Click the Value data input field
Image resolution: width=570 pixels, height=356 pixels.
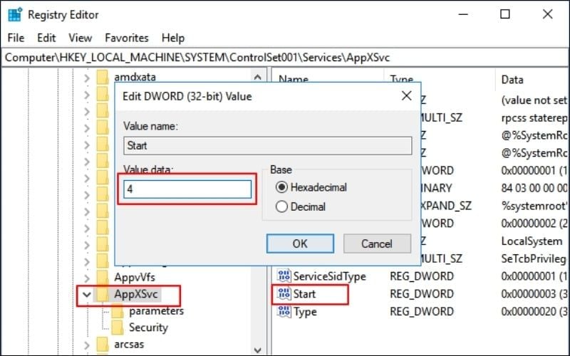tap(187, 189)
